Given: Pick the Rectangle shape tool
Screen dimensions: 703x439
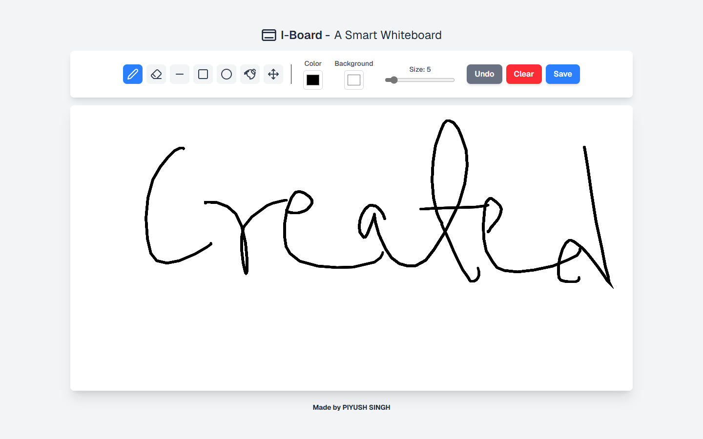Looking at the screenshot, I should click(x=203, y=74).
